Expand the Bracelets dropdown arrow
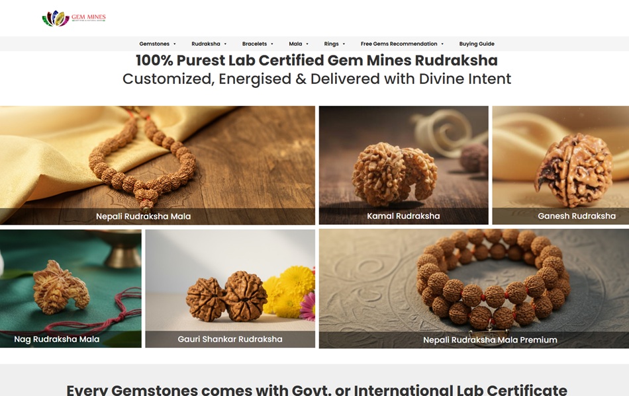Screen dimensions: 629x396 [x=272, y=44]
